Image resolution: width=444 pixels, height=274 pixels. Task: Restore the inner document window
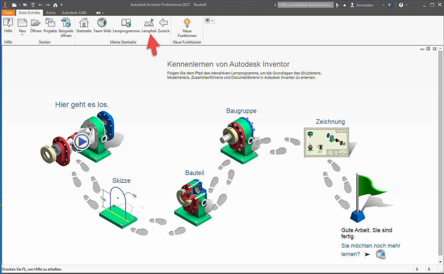428,49
